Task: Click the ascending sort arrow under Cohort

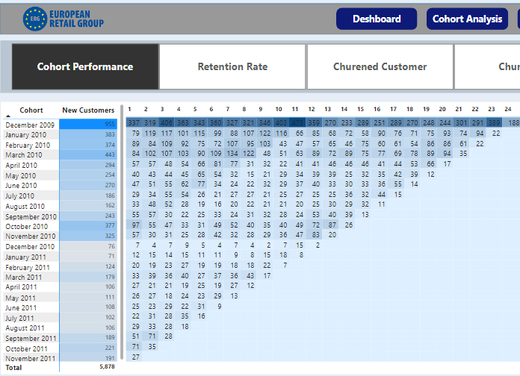Action: click(x=7, y=116)
